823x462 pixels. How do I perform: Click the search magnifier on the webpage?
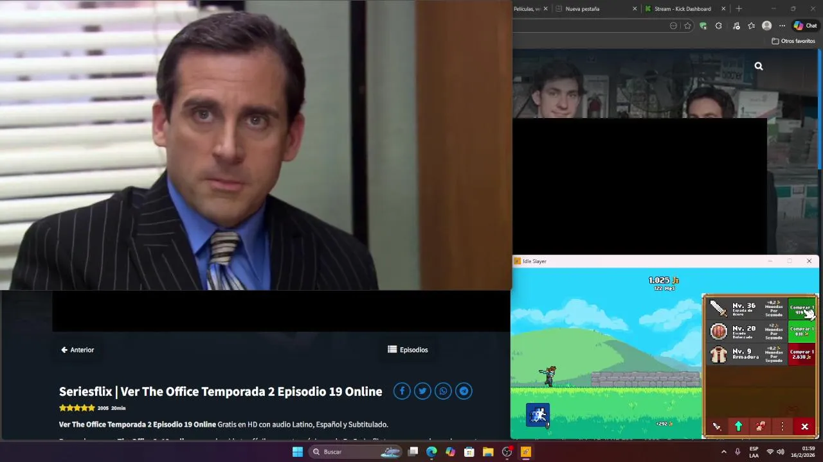coord(759,66)
